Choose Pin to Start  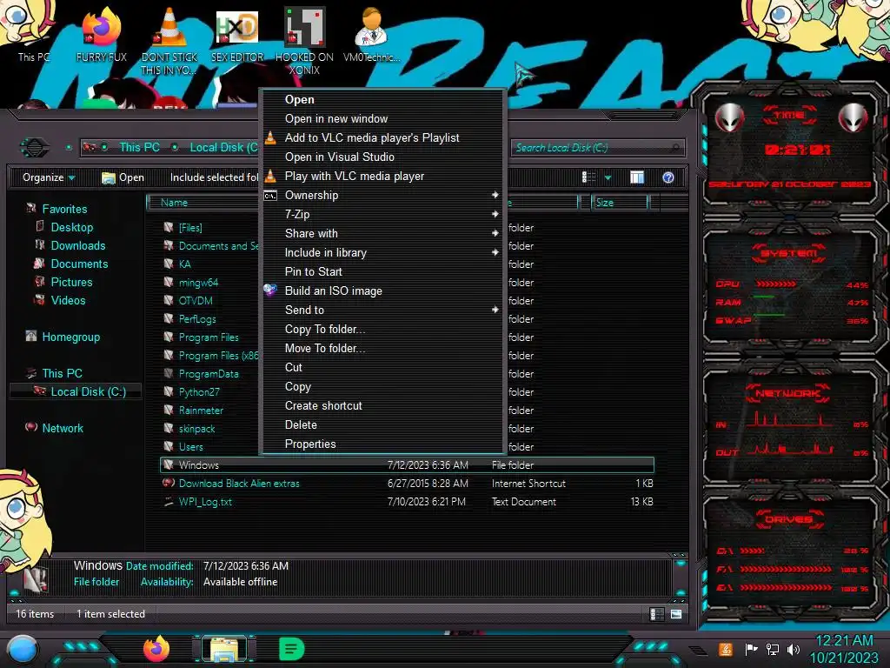pyautogui.click(x=382, y=271)
